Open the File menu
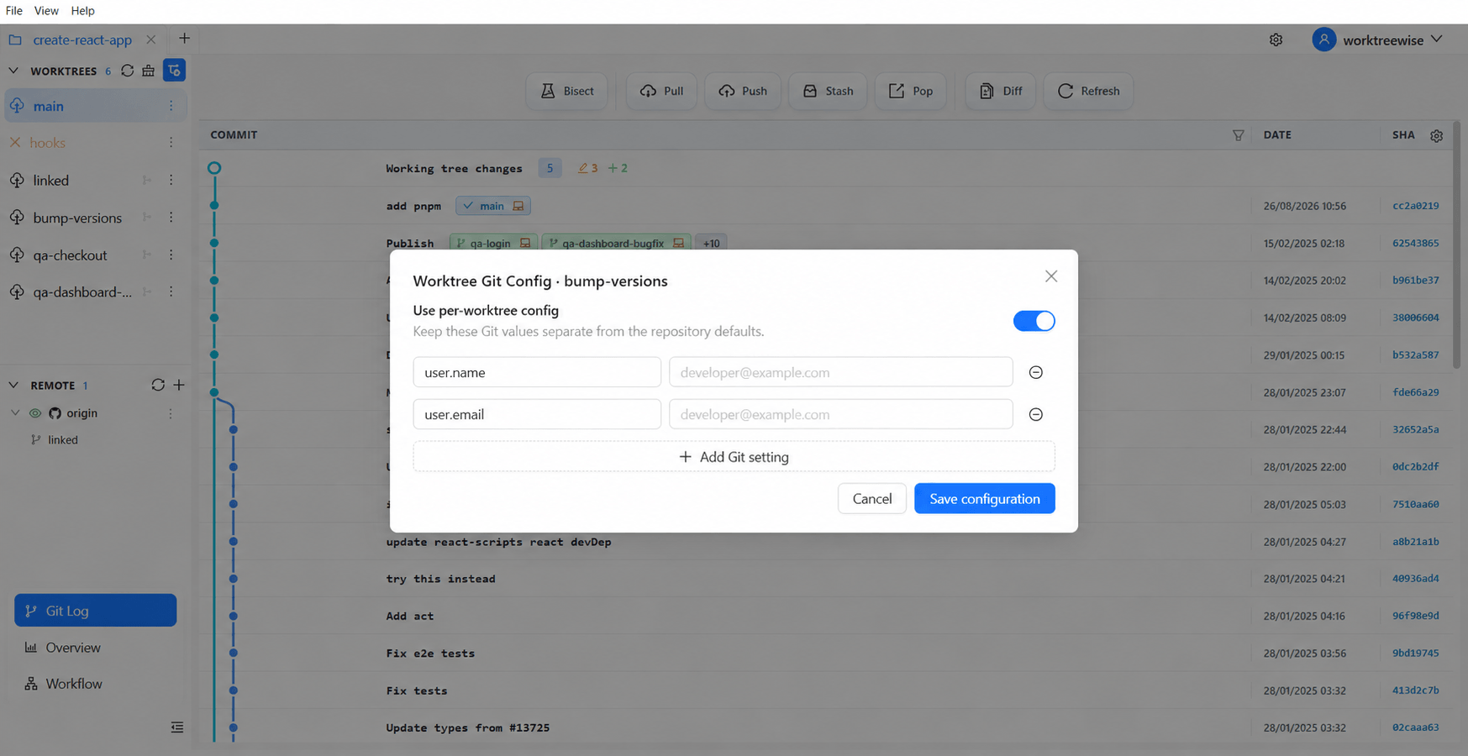Viewport: 1468px width, 756px height. click(14, 11)
